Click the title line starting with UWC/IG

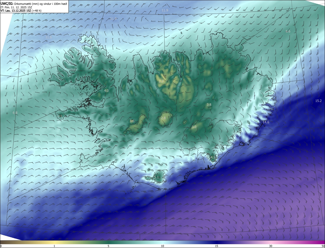(x=34, y=4)
